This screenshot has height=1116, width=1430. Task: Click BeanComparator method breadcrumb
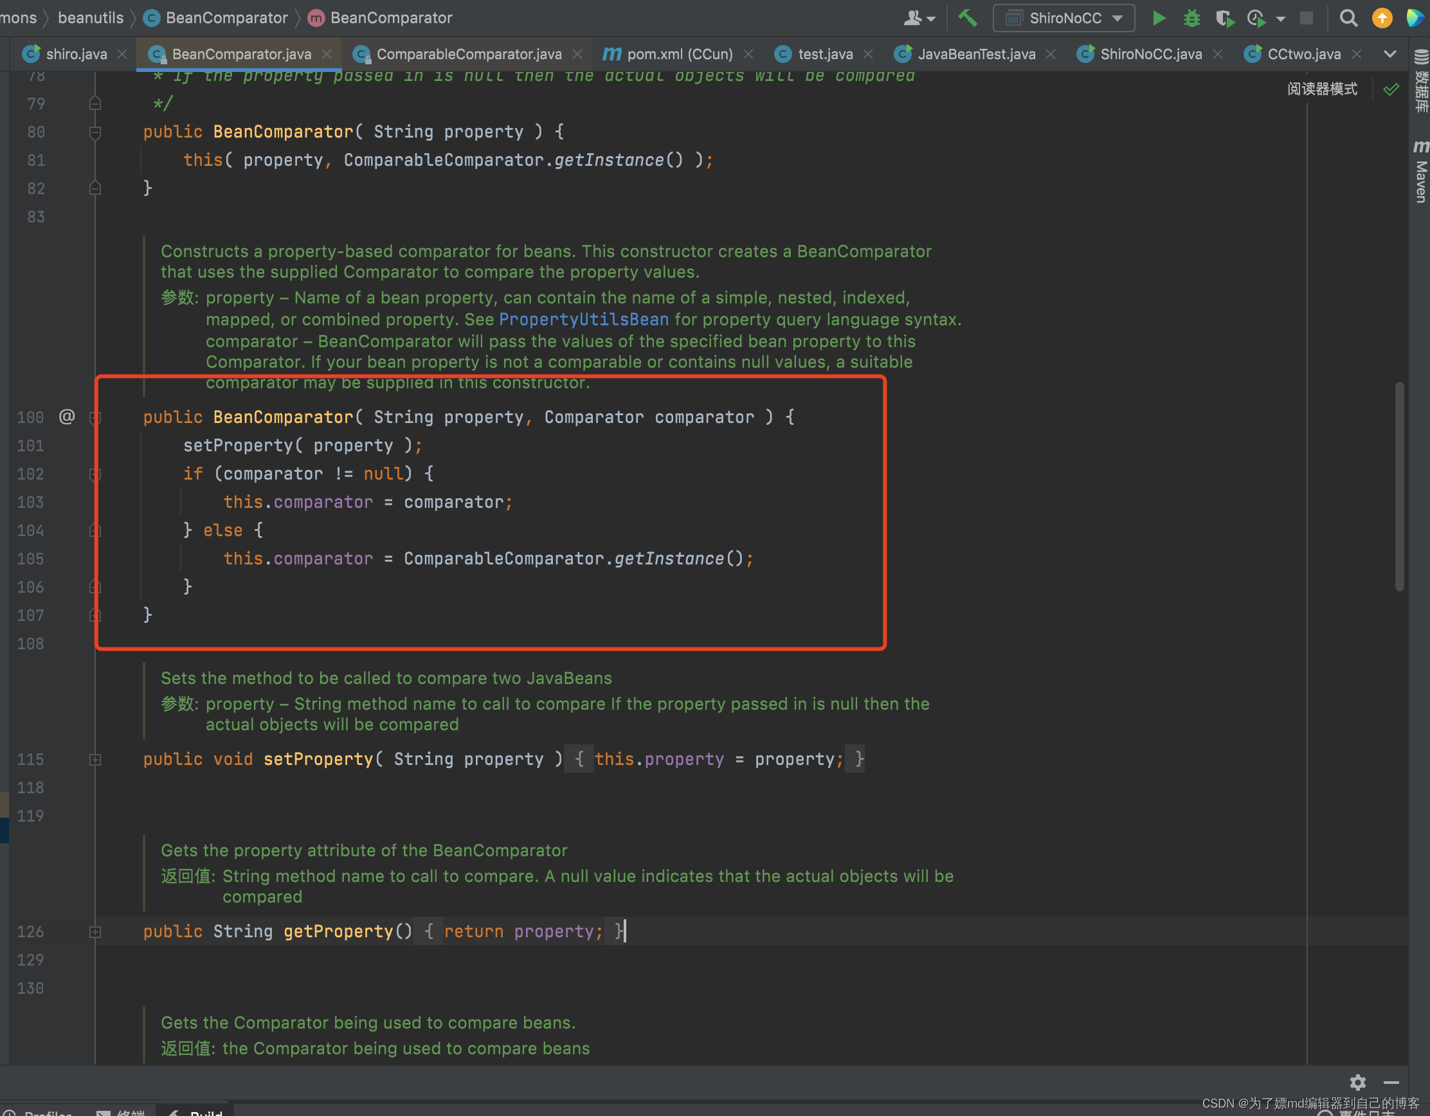coord(381,17)
